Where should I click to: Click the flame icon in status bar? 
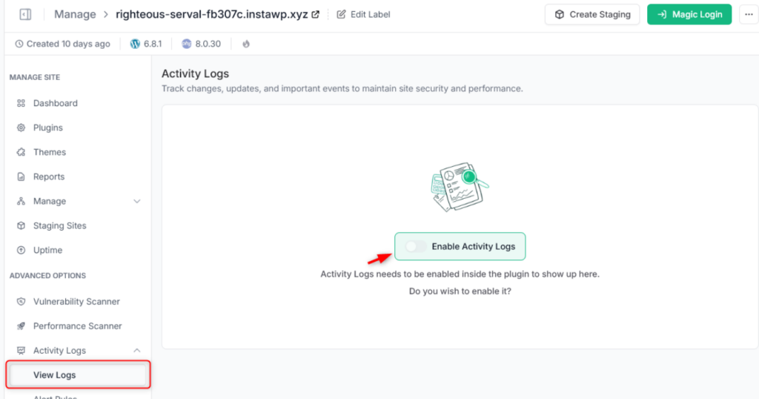click(x=246, y=44)
